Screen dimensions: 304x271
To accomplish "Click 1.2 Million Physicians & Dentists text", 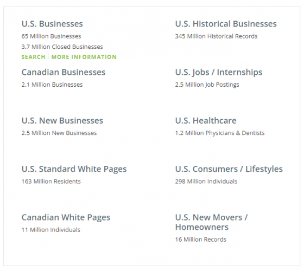I will point(220,133).
